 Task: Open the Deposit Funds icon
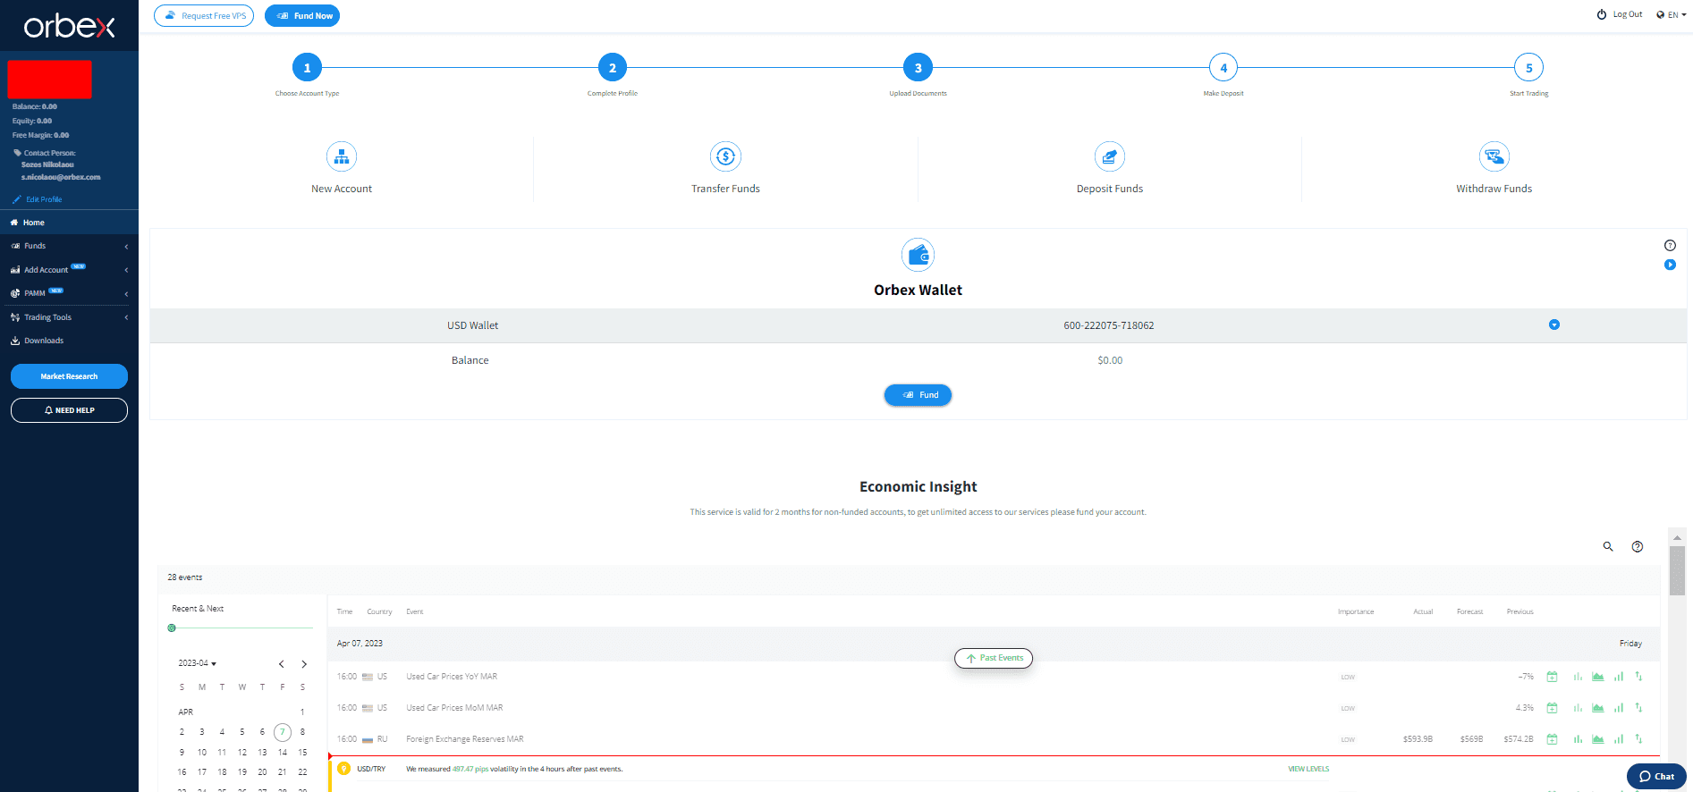click(x=1109, y=156)
